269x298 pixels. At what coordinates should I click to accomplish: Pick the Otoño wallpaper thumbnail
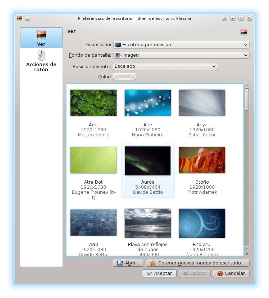click(202, 160)
